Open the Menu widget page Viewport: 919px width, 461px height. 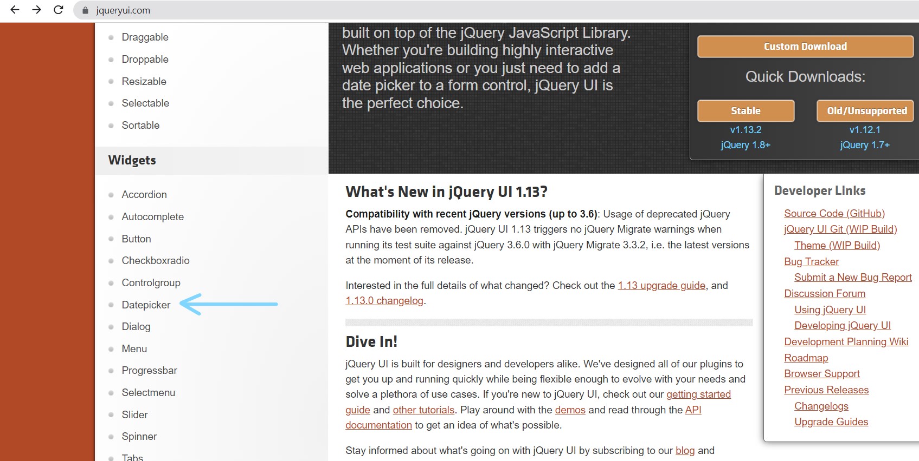(x=134, y=348)
